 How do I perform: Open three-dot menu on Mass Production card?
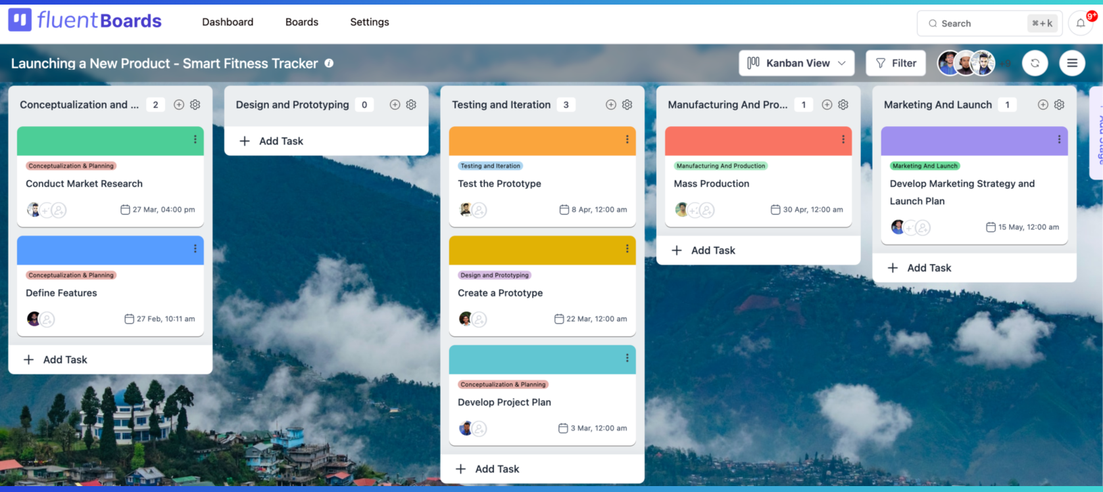[x=843, y=139]
